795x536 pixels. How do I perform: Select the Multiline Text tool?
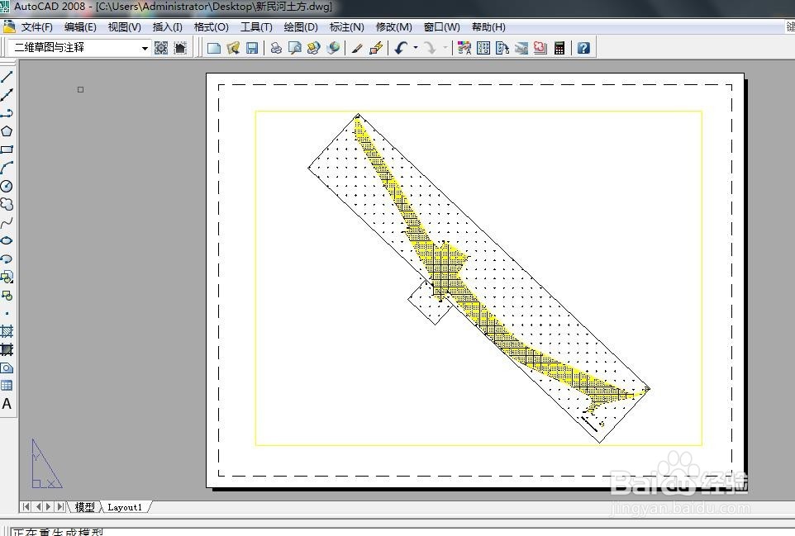click(7, 404)
